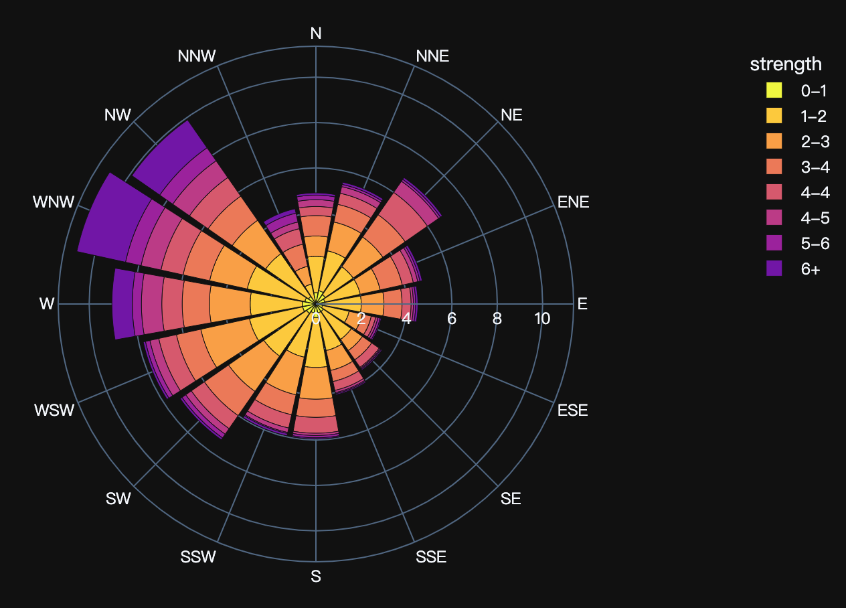Click the yellow center of the wind rose
846x608 pixels.
pos(315,303)
